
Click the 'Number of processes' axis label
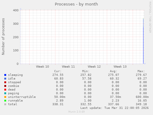pyautogui.click(x=3, y=37)
